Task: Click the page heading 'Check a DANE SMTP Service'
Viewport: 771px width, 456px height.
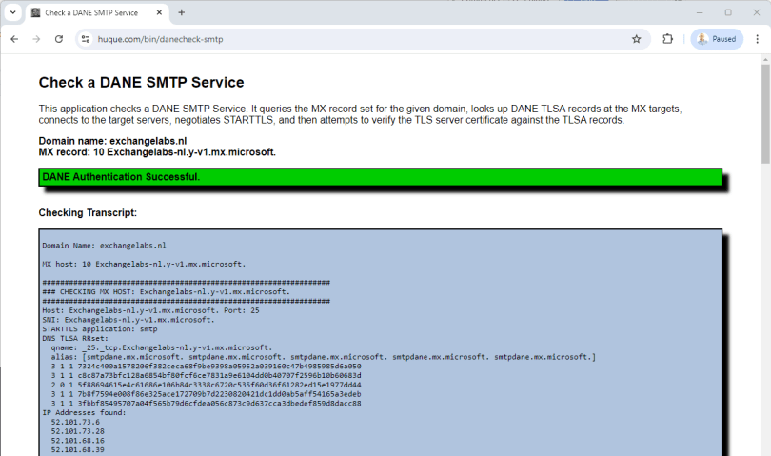Action: tap(141, 83)
